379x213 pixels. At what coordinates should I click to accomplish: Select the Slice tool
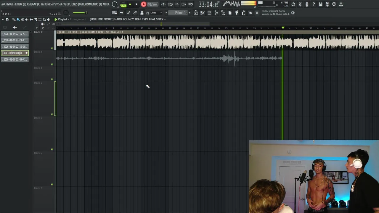tap(36, 20)
